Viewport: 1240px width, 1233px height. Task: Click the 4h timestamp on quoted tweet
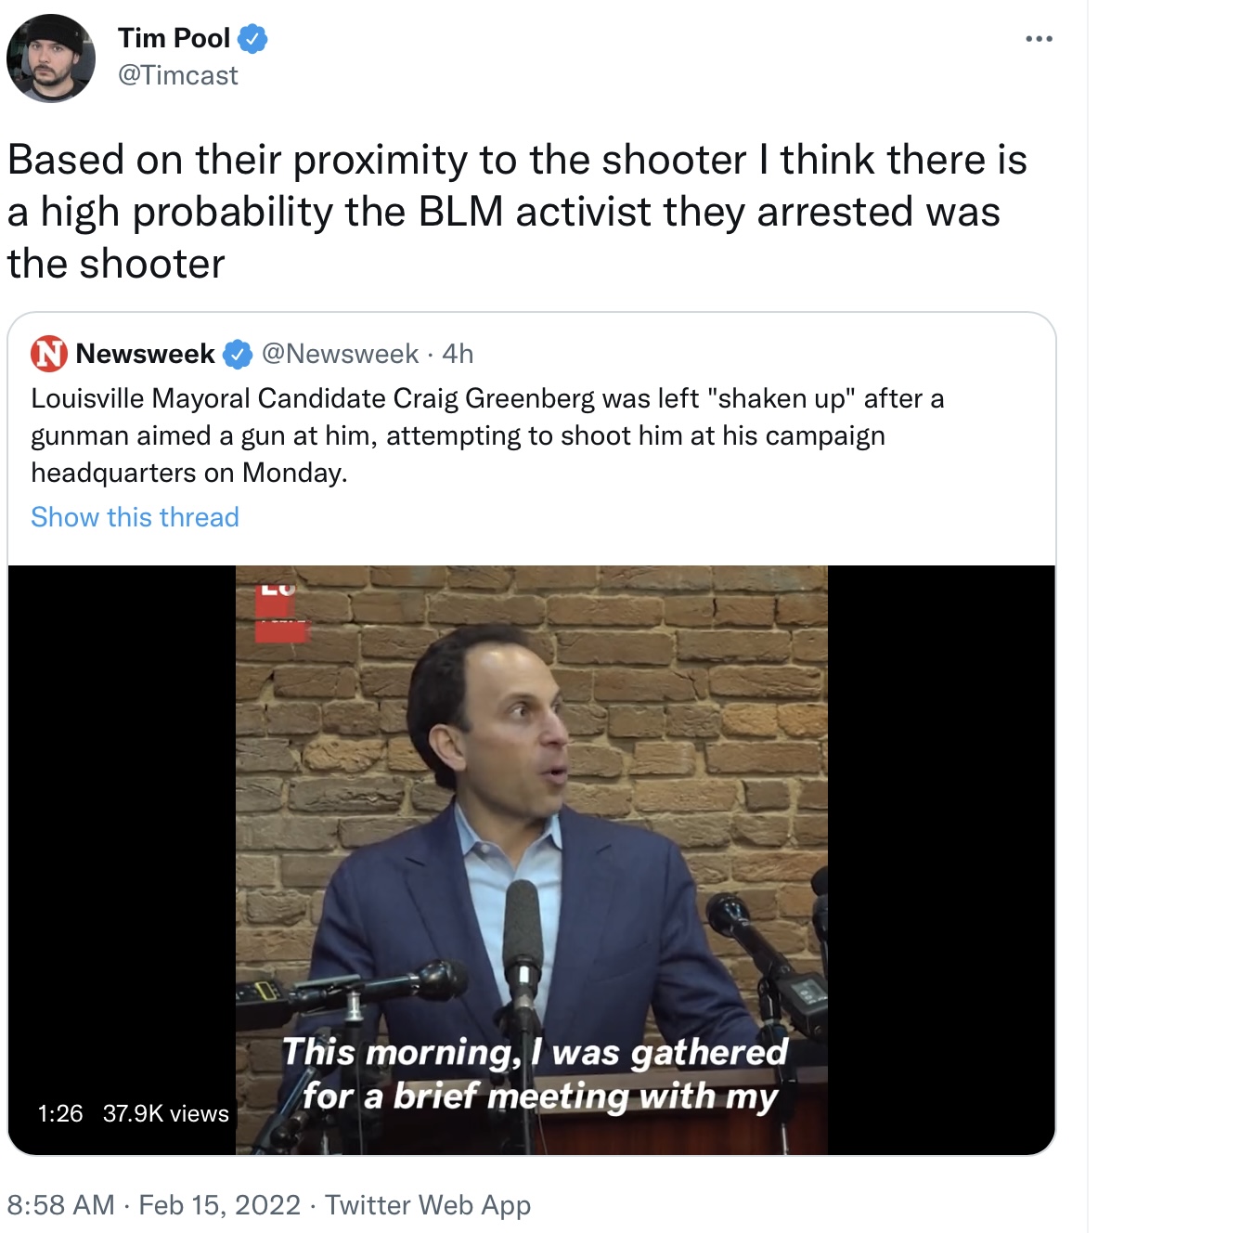click(x=458, y=354)
